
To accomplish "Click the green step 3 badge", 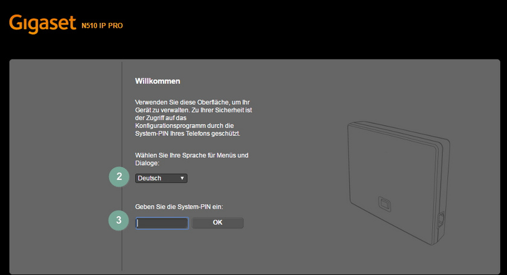I will pyautogui.click(x=119, y=220).
